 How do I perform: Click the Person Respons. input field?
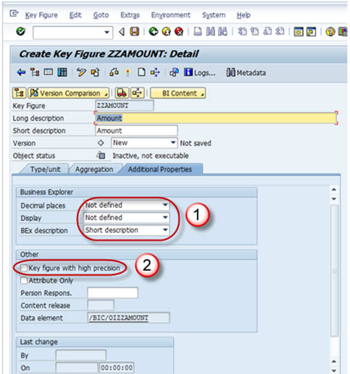[x=112, y=293]
